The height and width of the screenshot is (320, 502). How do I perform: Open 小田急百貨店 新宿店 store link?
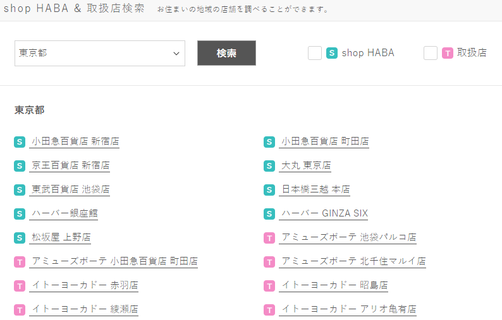[x=75, y=141]
